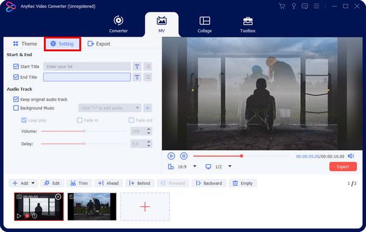Click the aspect ratio icon

coord(171,167)
